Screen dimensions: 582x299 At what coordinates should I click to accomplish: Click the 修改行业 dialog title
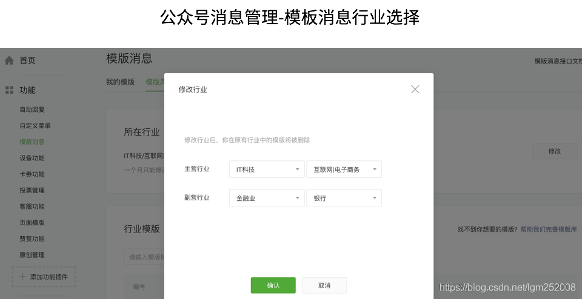[x=193, y=90]
